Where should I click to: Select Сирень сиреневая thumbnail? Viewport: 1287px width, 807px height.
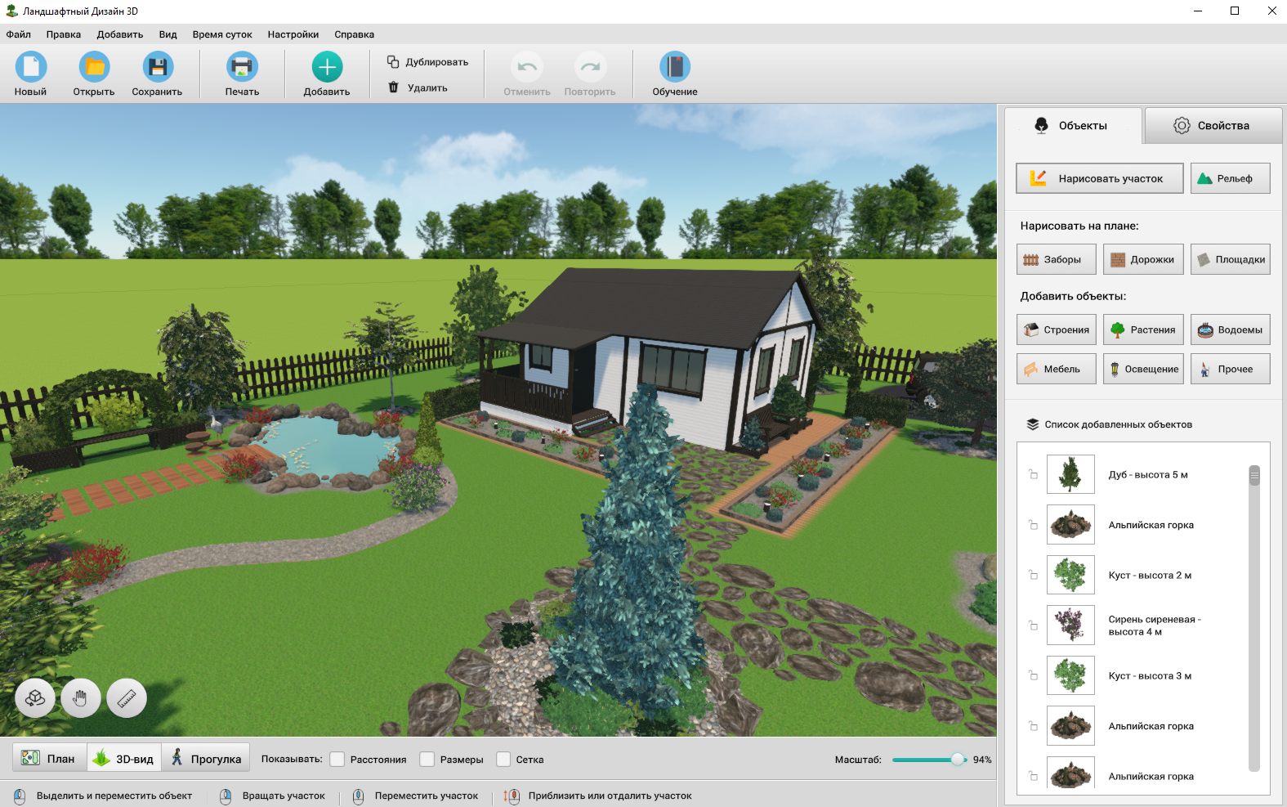[1070, 625]
